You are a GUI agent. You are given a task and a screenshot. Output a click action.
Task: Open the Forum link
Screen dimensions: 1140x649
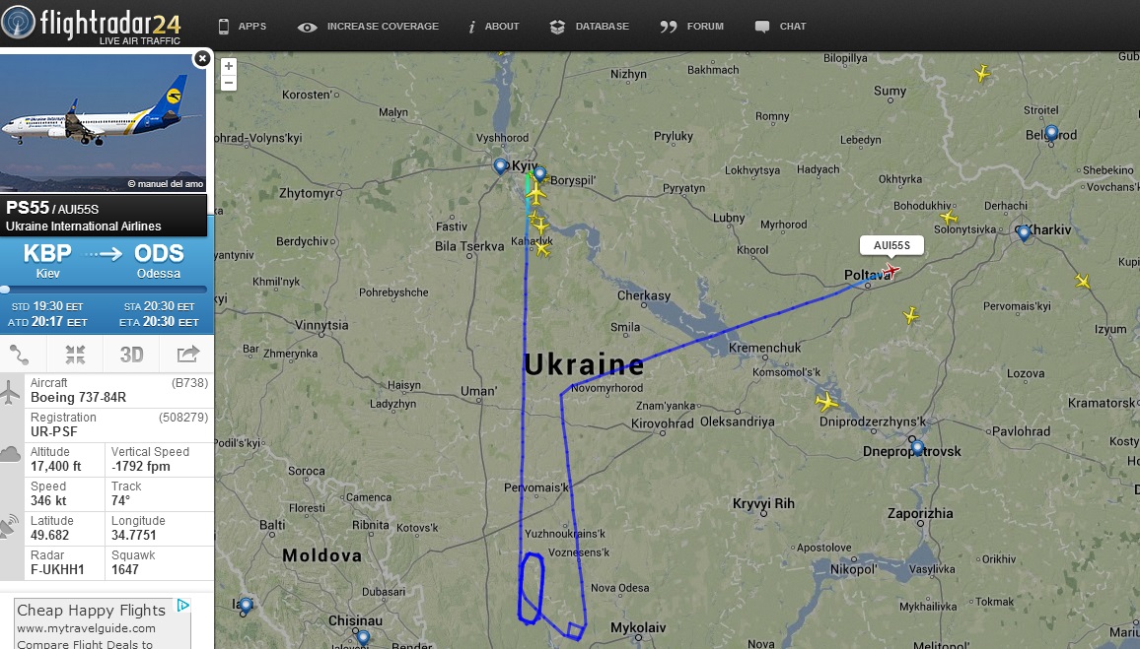pos(691,27)
